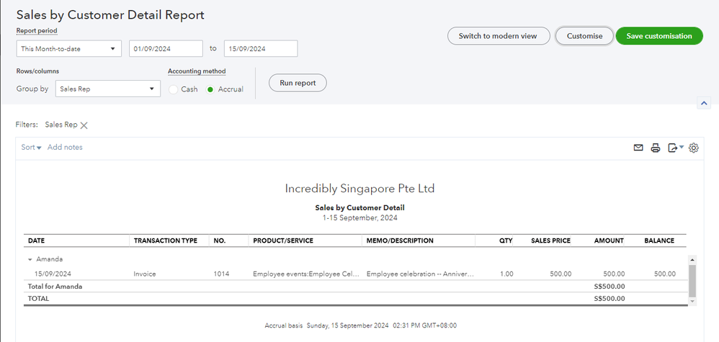This screenshot has height=342, width=719.
Task: Click invoice number 1014
Action: click(221, 274)
